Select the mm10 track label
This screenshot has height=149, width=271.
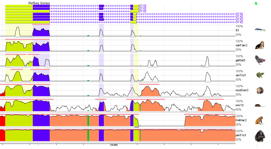tap(239, 105)
